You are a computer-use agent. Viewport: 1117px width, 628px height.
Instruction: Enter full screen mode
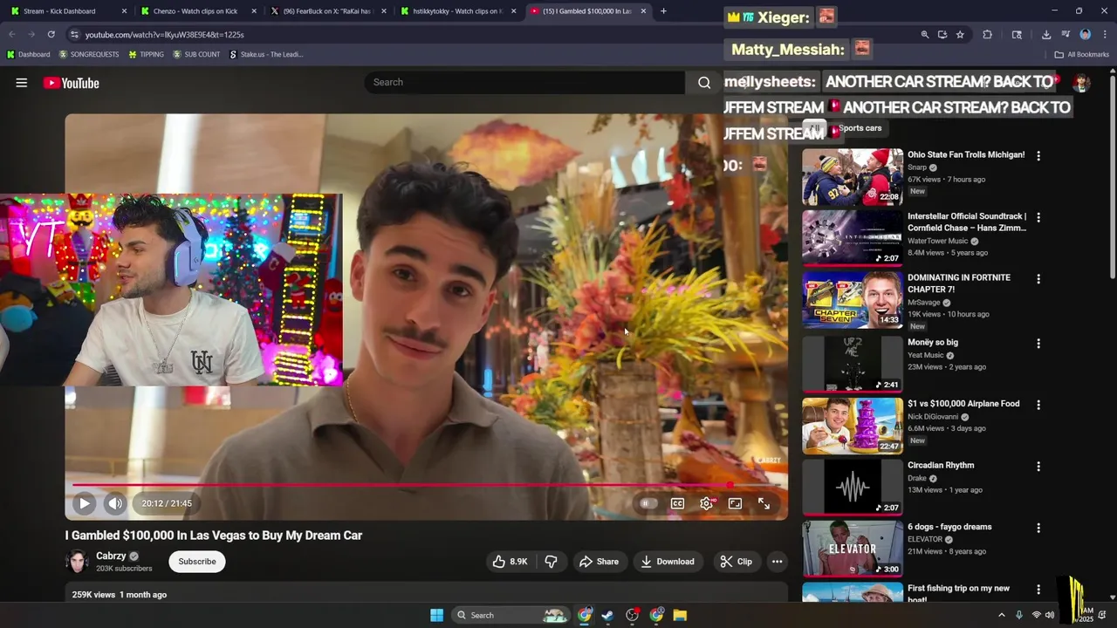tap(764, 503)
